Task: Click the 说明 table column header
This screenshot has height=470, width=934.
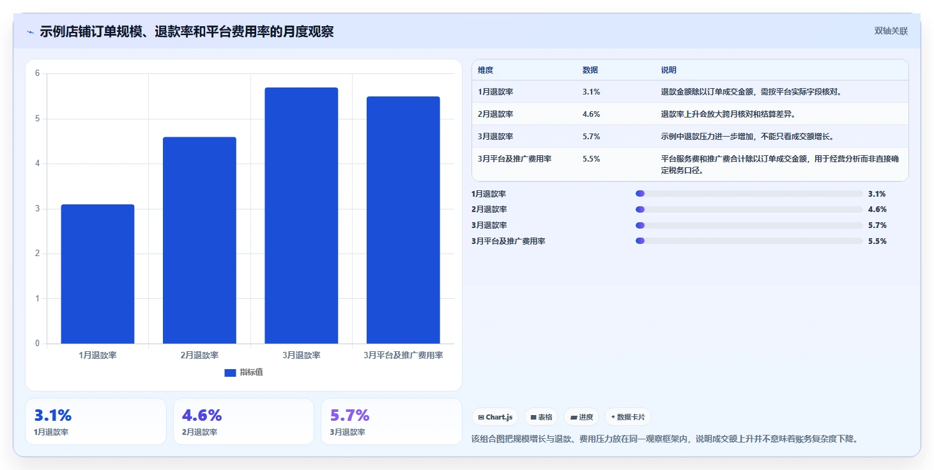Action: pos(669,70)
